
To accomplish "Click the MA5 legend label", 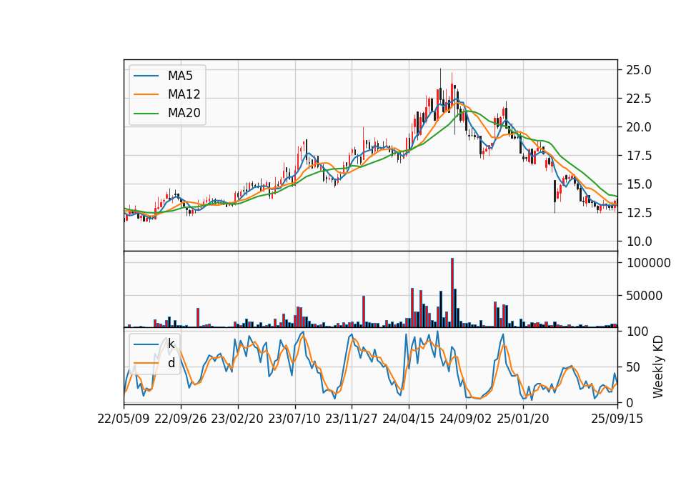I will coord(180,76).
